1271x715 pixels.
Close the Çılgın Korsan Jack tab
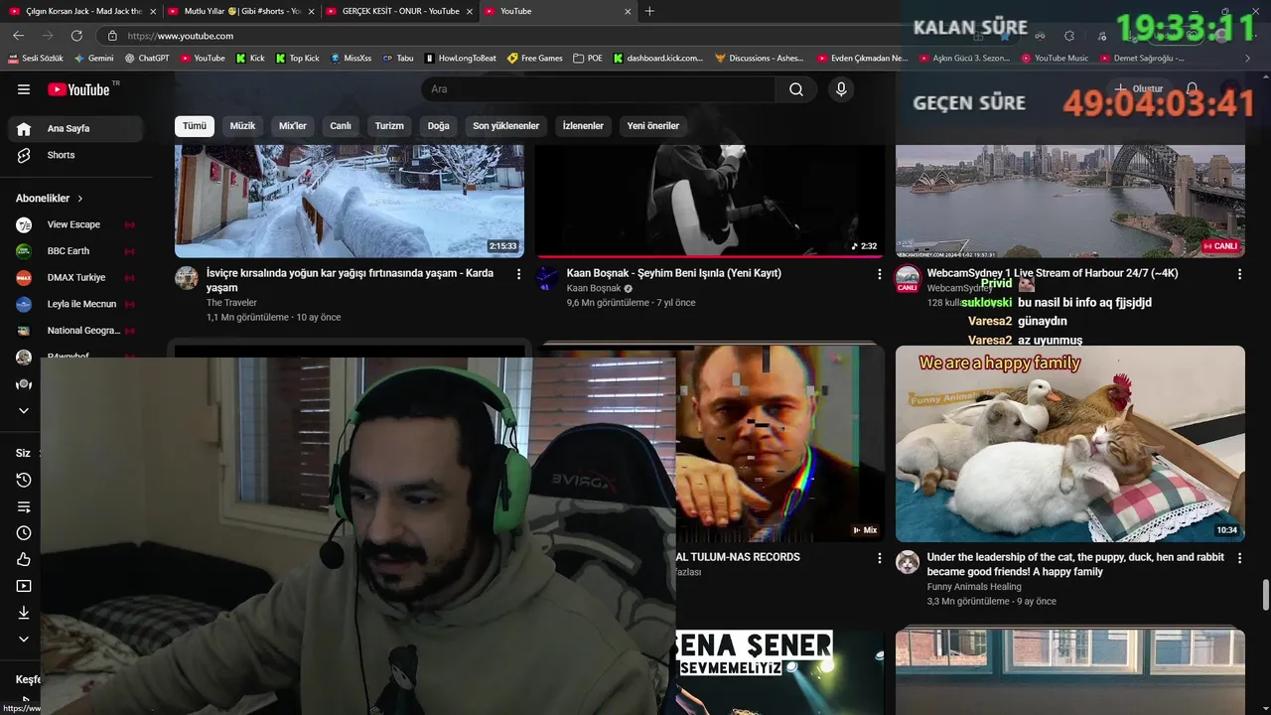(x=153, y=11)
